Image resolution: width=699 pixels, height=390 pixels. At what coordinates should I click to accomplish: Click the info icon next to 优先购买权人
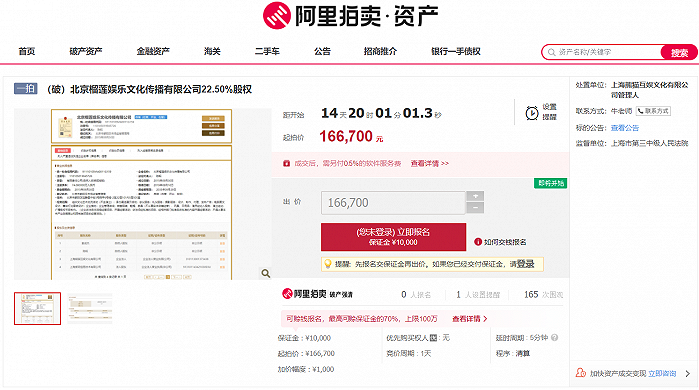(433, 338)
